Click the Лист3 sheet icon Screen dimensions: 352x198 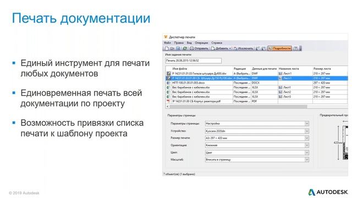280,97
